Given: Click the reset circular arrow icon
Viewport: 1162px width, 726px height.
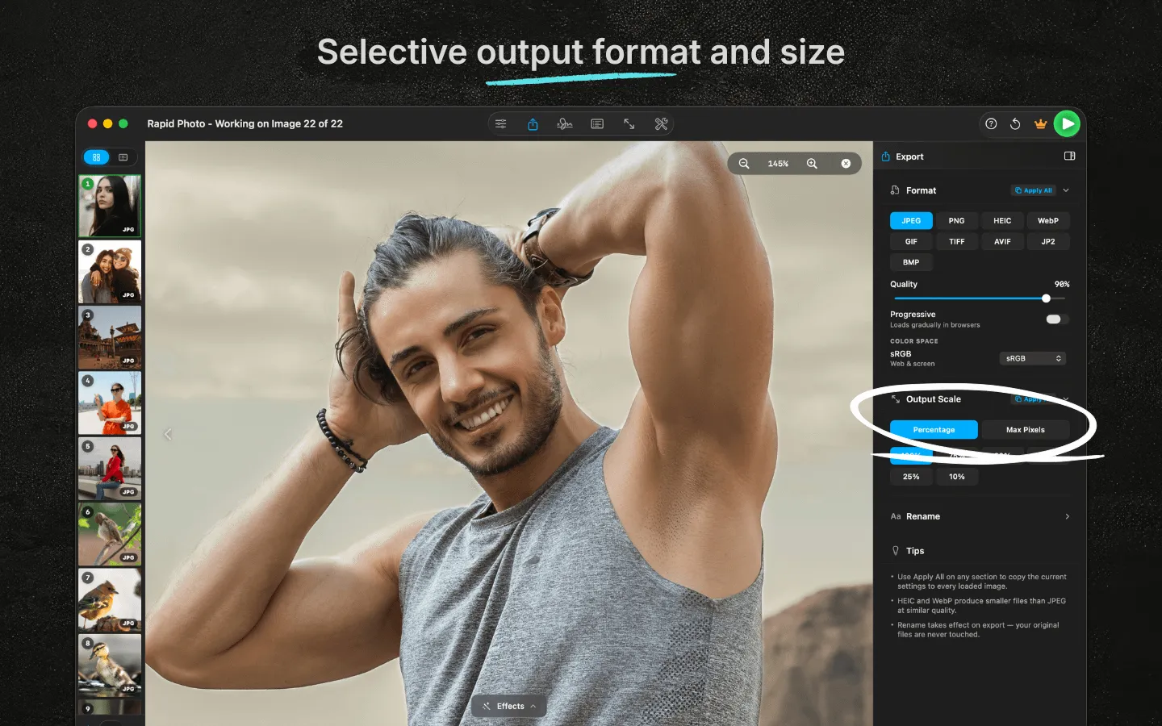Looking at the screenshot, I should (x=1015, y=123).
